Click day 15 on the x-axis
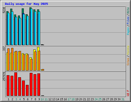Screen dimensions: 131x102 [x=61, y=99]
